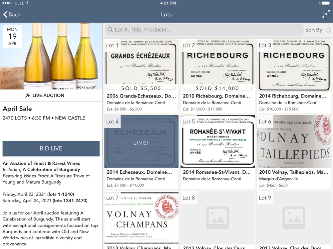Focus the Lot #, Title, Producer search field
The height and width of the screenshot is (249, 333).
204,30
